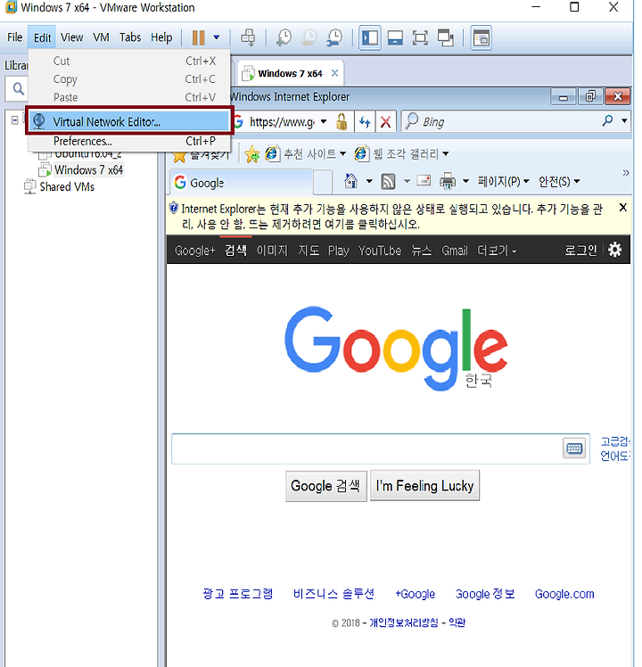The height and width of the screenshot is (667, 642).
Task: Select the Windows 7 x64 VM tab
Action: click(x=290, y=74)
